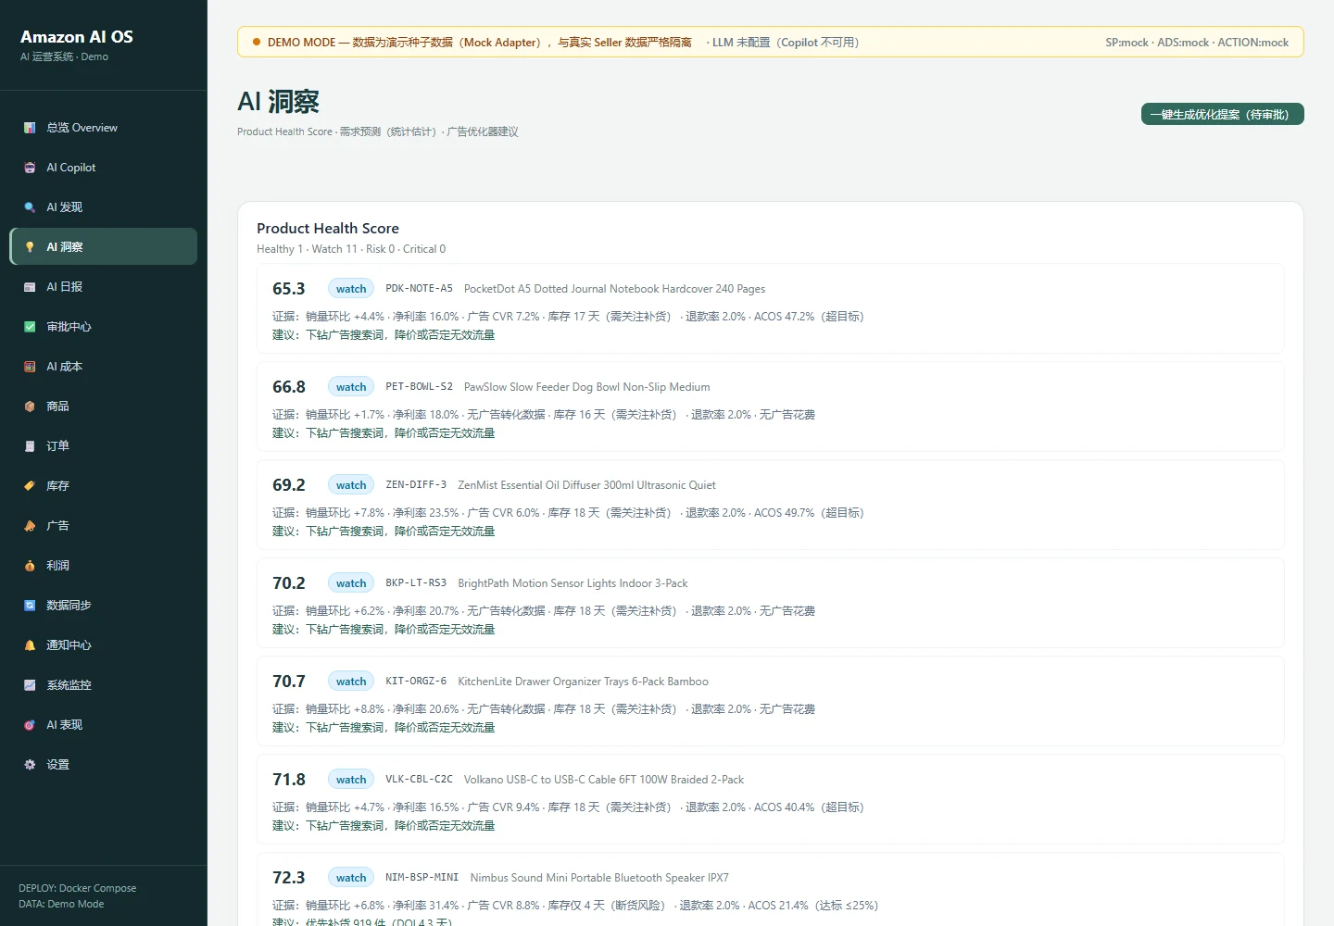Click the AI 洞察 lightbulb icon
The image size is (1334, 926).
click(x=30, y=247)
